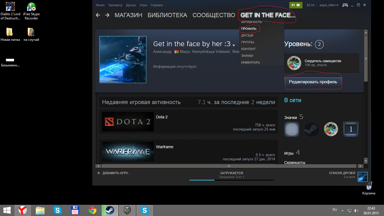Open the Друзья menu in menu bar
Screen dimensions: 384x216
[131, 5]
